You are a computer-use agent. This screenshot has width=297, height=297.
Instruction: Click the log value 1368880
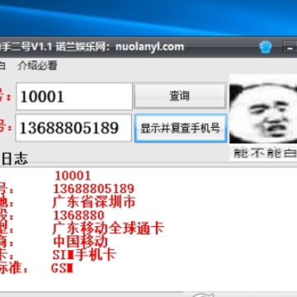(x=78, y=215)
